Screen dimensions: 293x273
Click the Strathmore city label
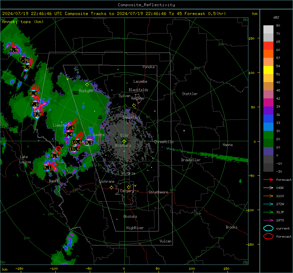(158, 192)
